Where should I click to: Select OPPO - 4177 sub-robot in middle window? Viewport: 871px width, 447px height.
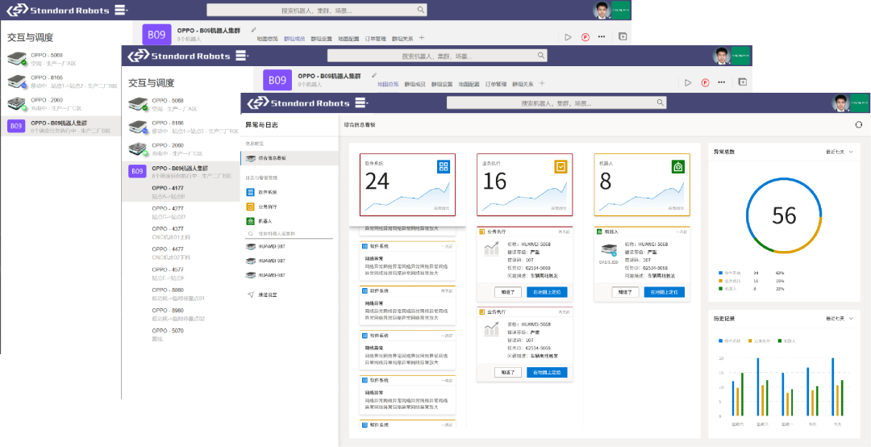click(x=181, y=192)
